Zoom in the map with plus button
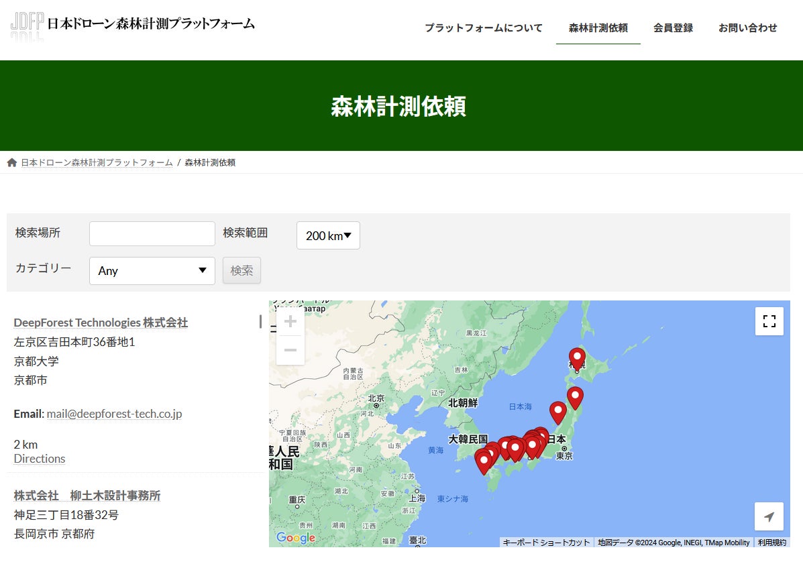 coord(290,321)
